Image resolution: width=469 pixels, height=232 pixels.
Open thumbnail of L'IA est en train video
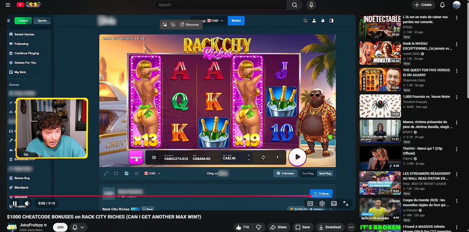(380, 26)
